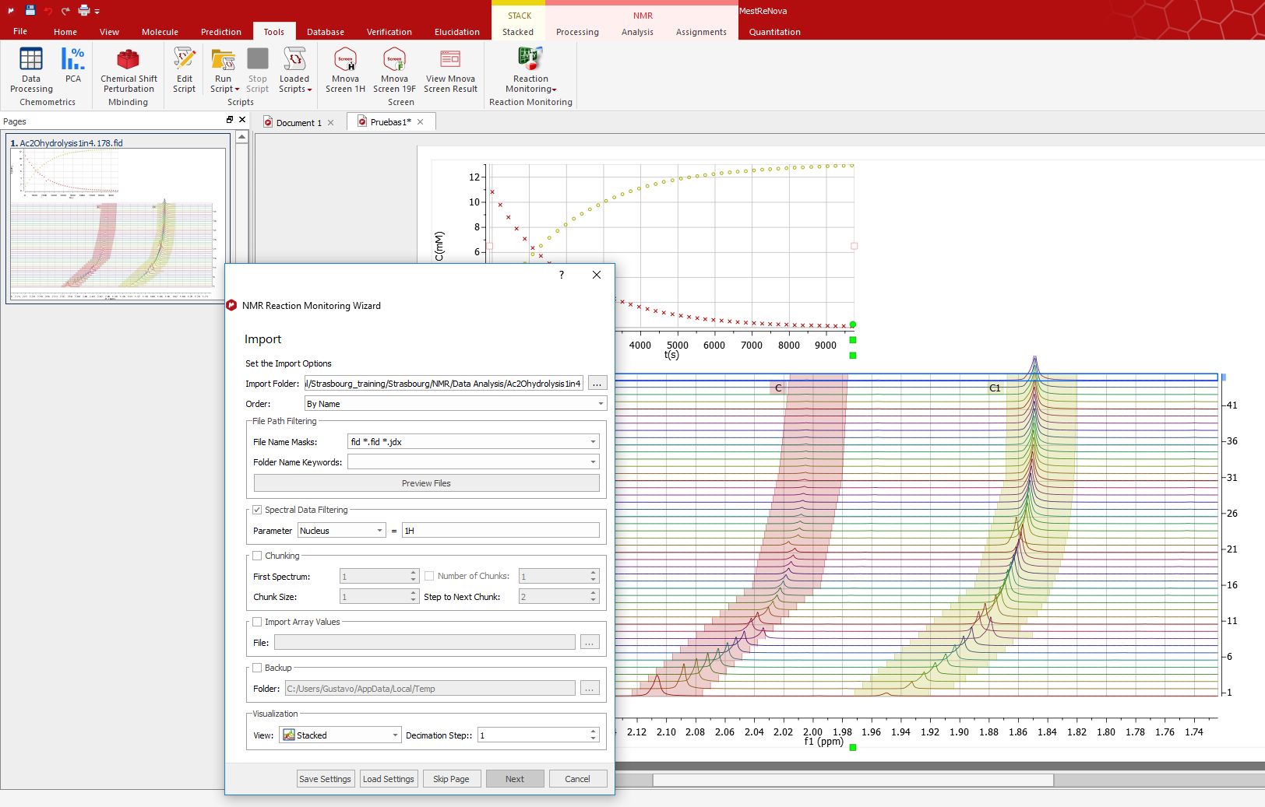Image resolution: width=1265 pixels, height=807 pixels.
Task: Enable the Chunking checkbox
Action: (257, 556)
